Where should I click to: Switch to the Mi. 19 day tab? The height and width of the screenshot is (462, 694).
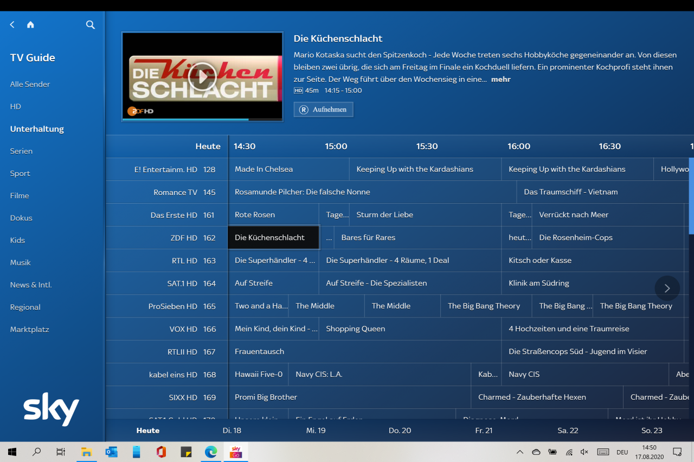[x=316, y=431]
